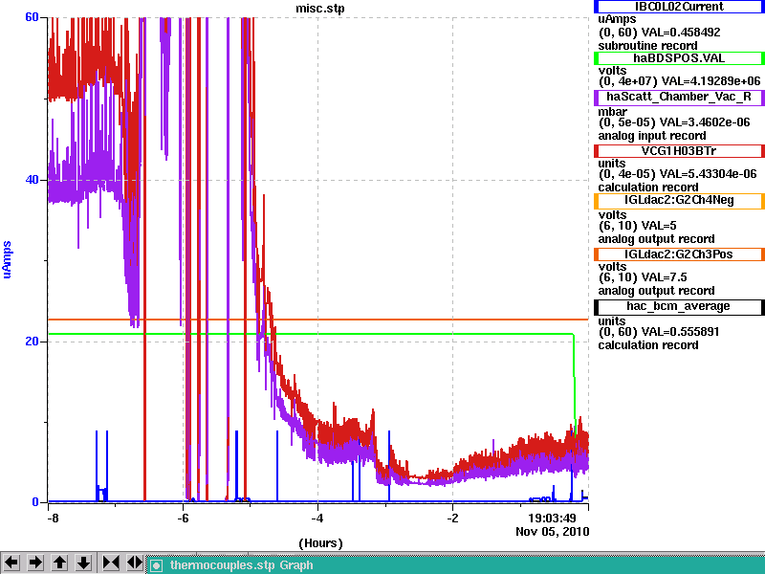Pan the graph right with arrow button

tap(35, 563)
